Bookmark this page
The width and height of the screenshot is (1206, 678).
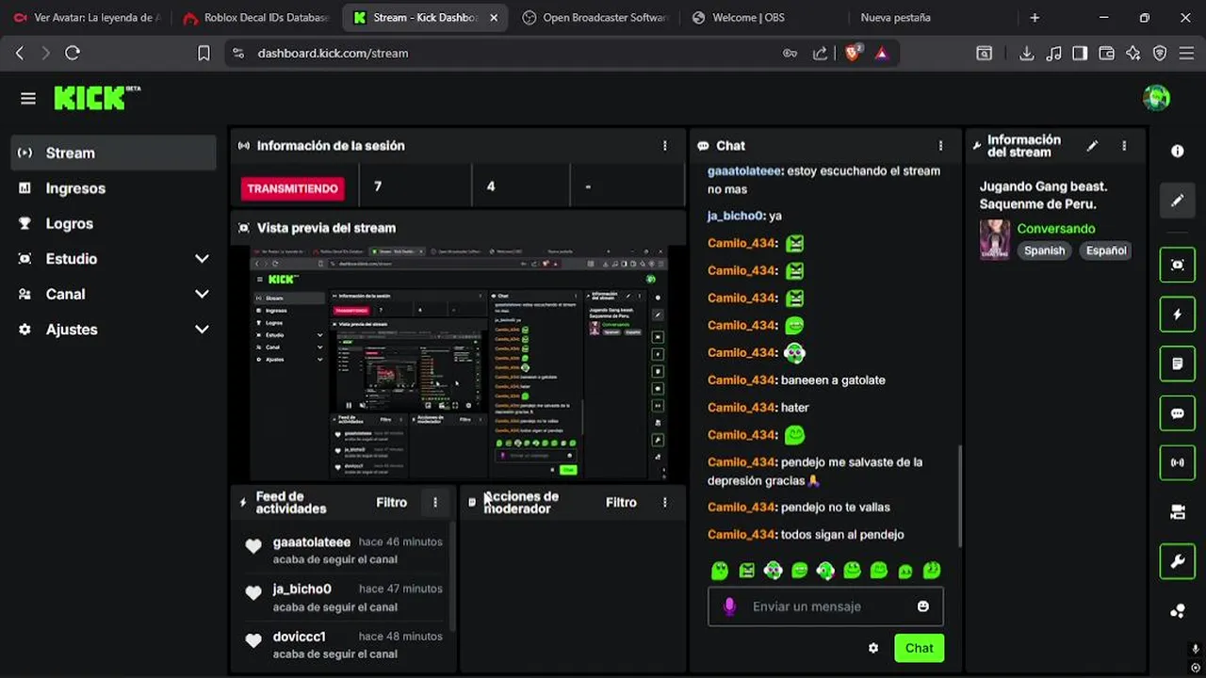click(x=204, y=54)
